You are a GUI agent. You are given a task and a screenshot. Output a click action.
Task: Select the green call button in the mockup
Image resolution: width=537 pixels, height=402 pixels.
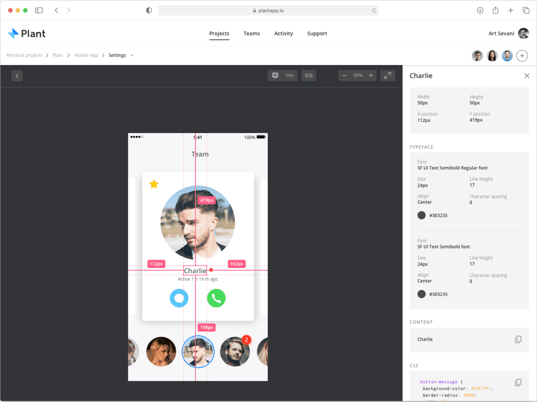click(x=216, y=298)
